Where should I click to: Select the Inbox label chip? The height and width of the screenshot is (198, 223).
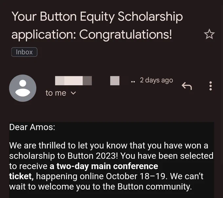coord(24,52)
